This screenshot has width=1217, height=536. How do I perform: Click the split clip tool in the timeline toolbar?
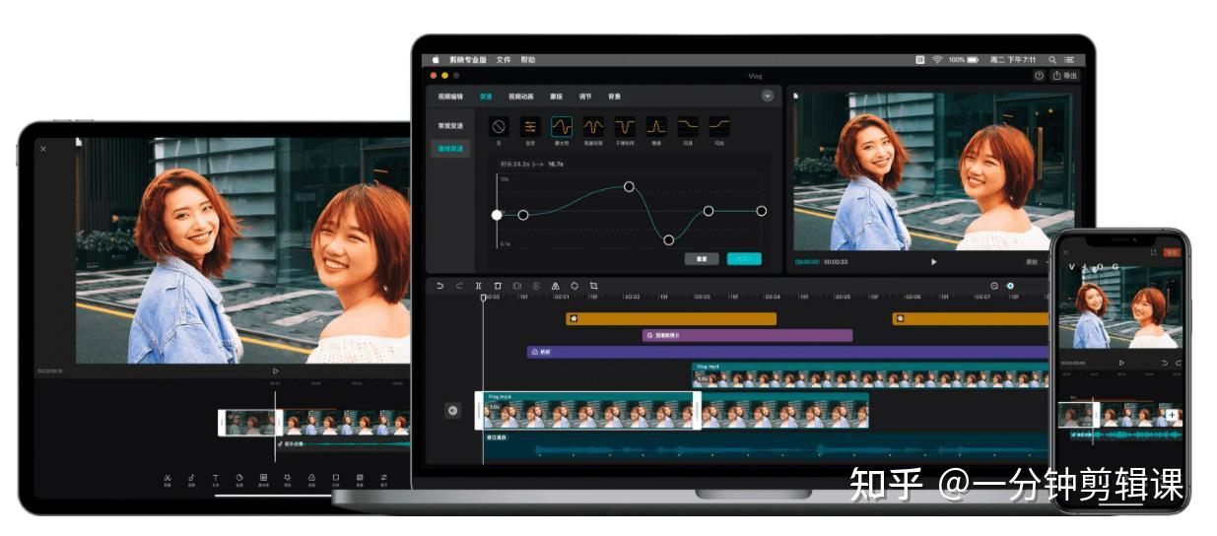click(x=479, y=286)
